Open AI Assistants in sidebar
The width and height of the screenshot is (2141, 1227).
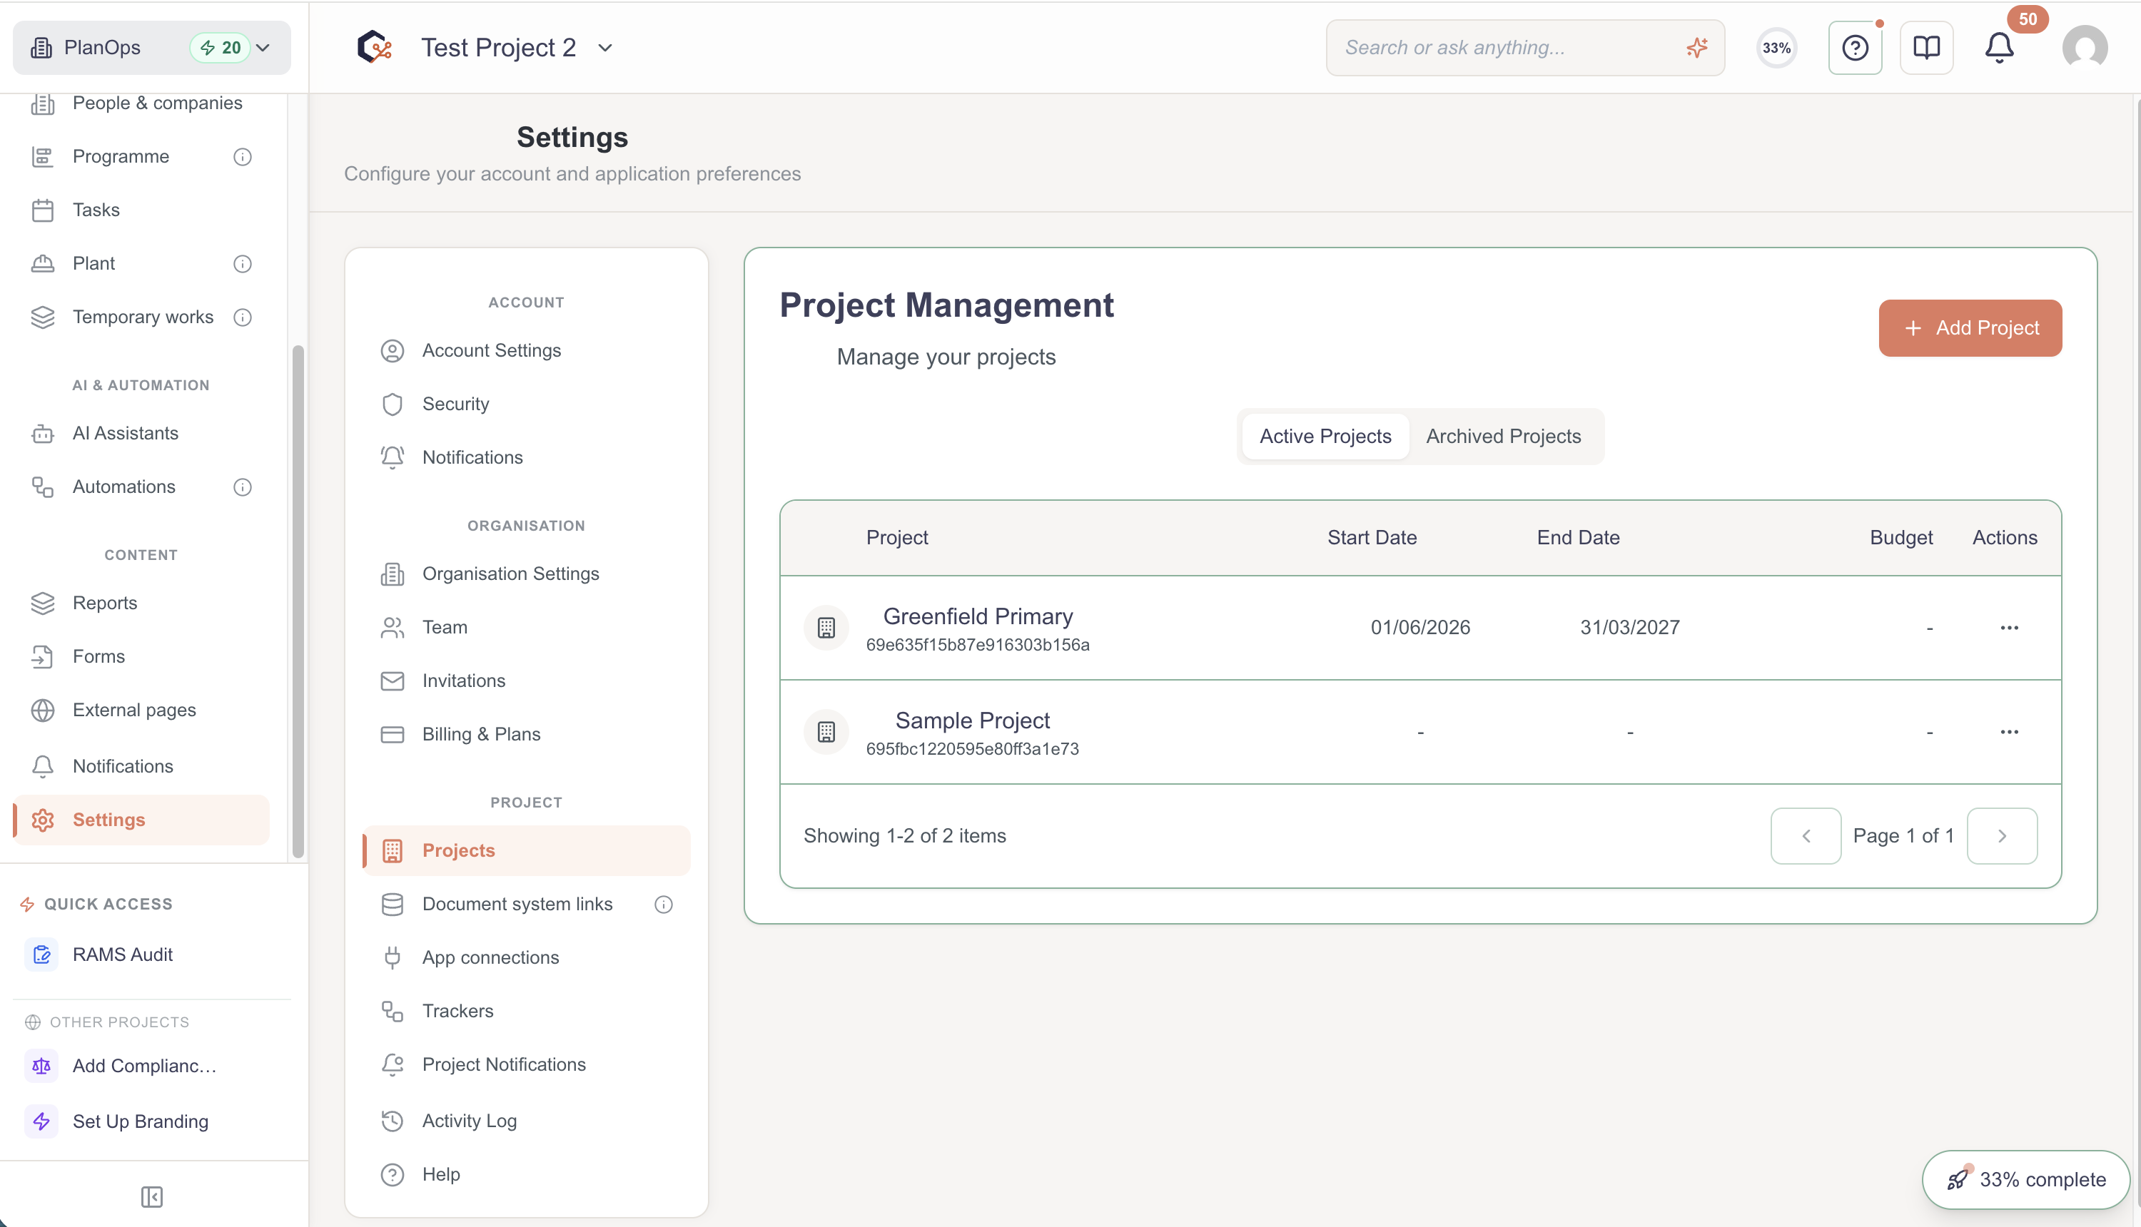coord(141,433)
